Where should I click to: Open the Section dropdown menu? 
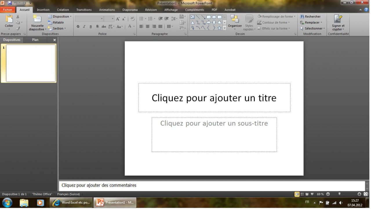(x=57, y=28)
